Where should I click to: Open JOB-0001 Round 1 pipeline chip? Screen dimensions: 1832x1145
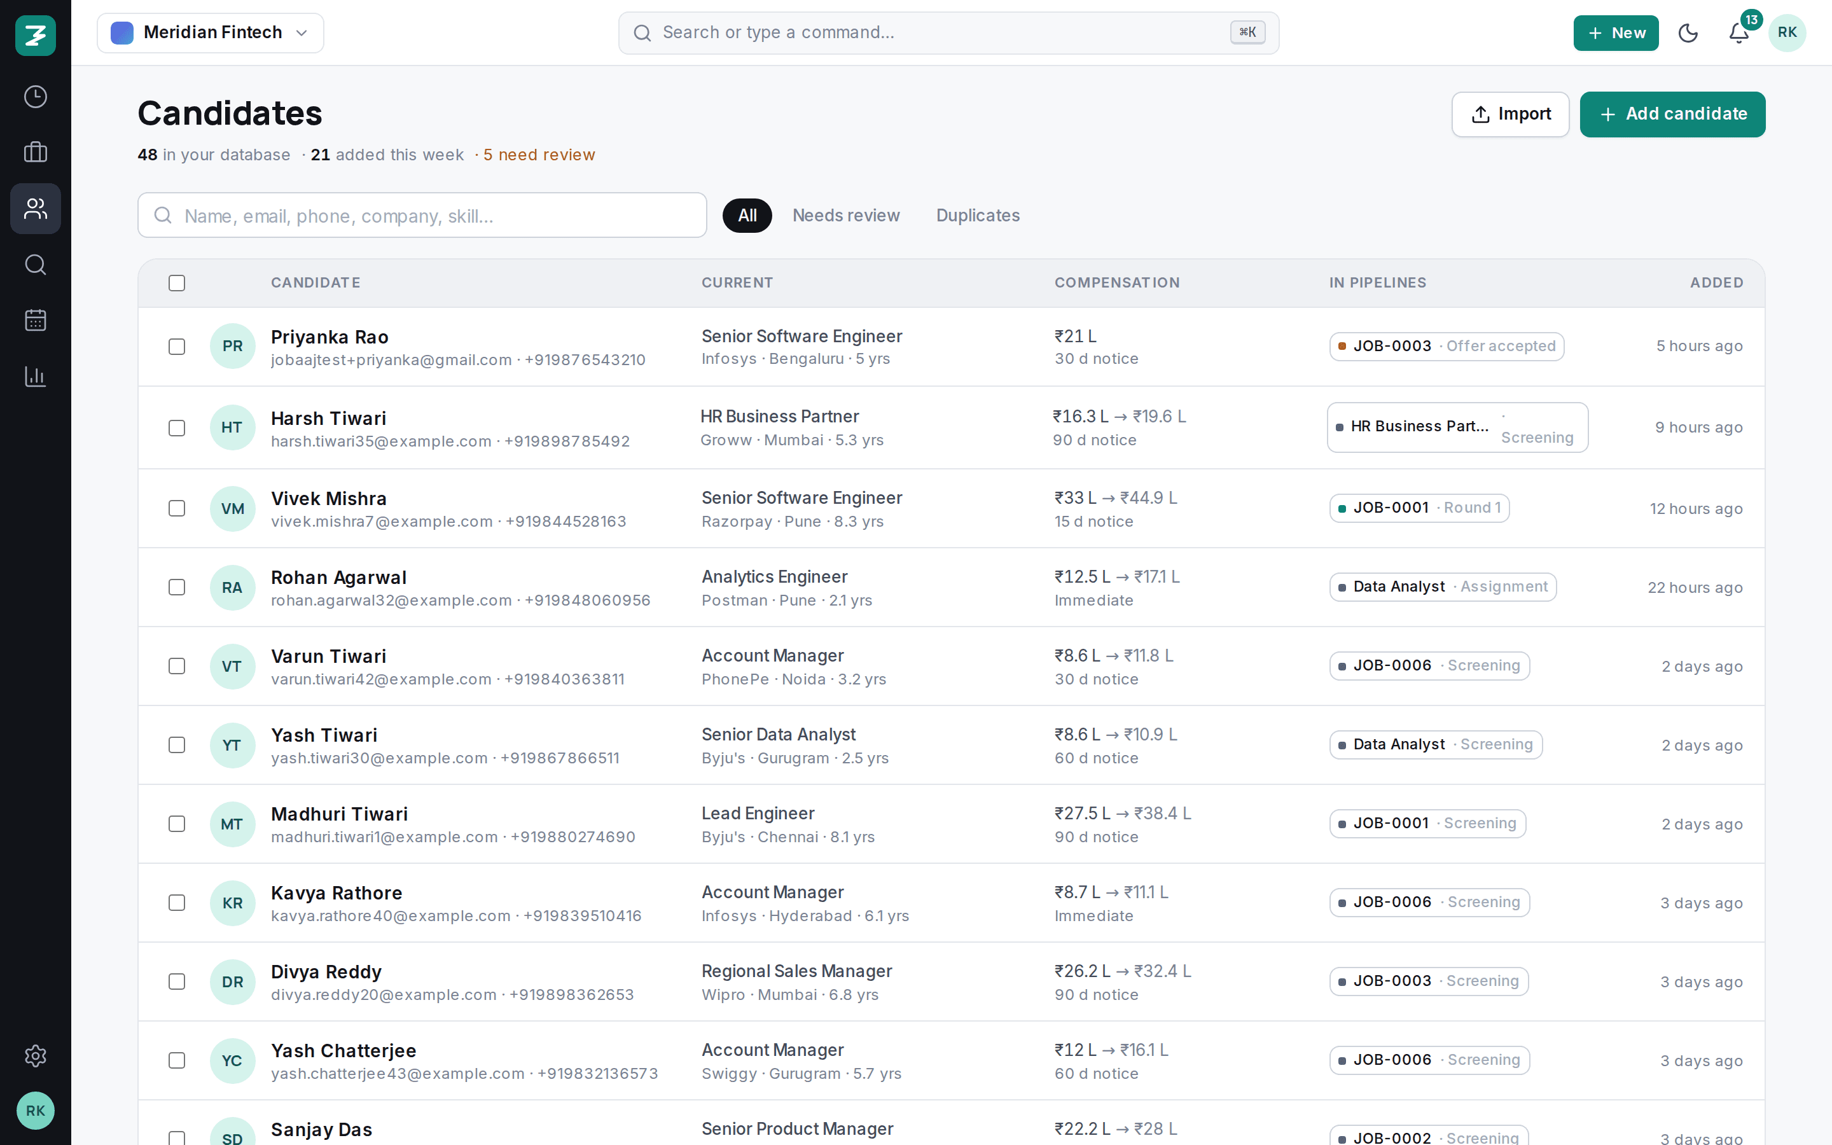click(1419, 508)
